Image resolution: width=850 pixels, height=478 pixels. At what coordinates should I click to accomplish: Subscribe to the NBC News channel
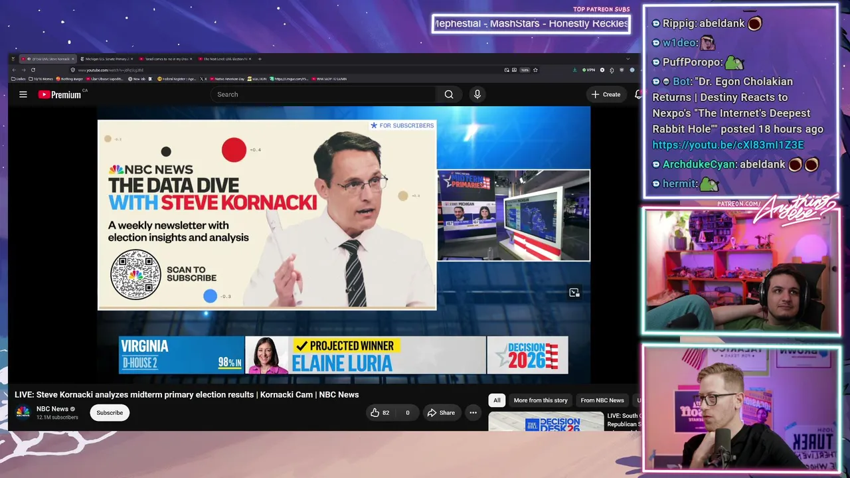(x=110, y=413)
